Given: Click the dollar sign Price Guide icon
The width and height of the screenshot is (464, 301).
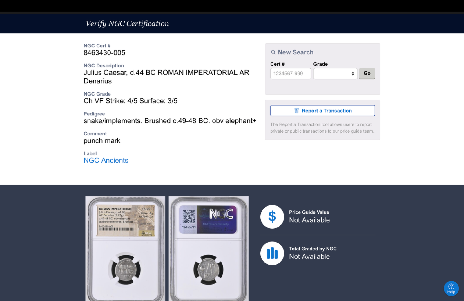Looking at the screenshot, I should [272, 217].
